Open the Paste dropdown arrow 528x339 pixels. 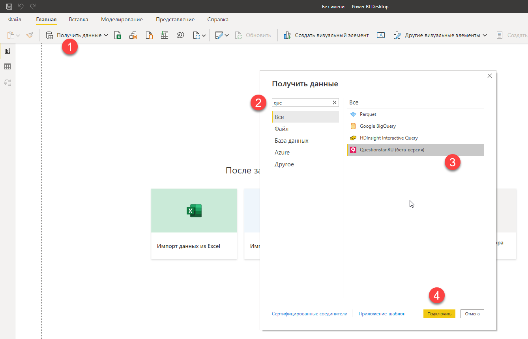(x=18, y=35)
